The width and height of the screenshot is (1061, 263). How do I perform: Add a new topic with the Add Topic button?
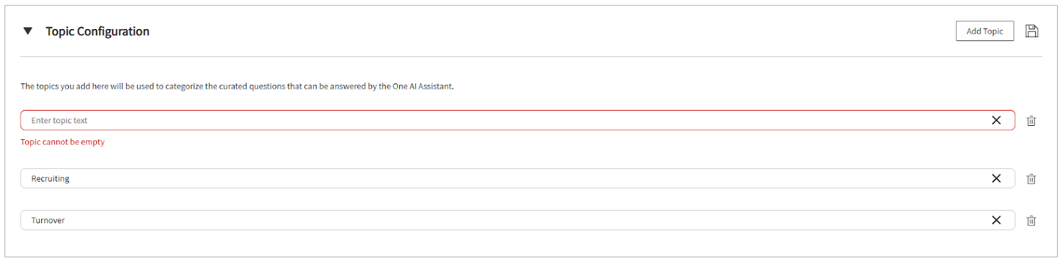pos(985,31)
